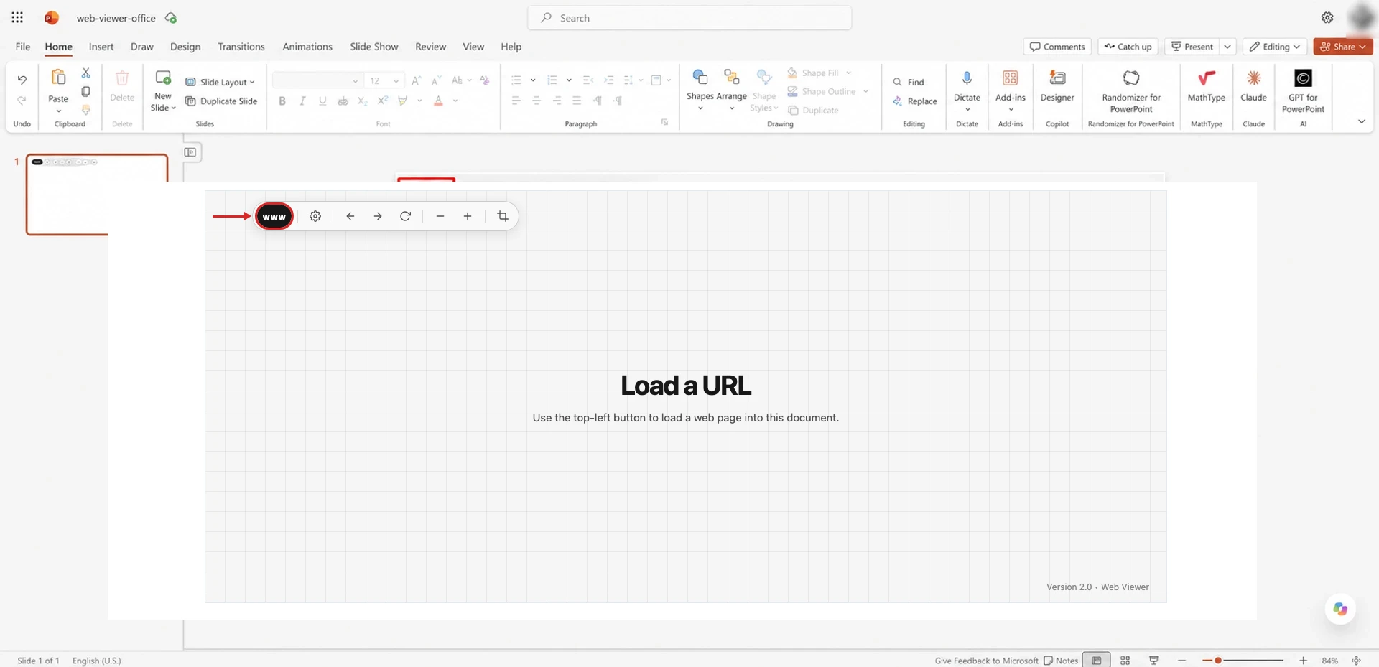Launch MathType from the ribbon
Viewport: 1379px width, 667px height.
pyautogui.click(x=1206, y=87)
